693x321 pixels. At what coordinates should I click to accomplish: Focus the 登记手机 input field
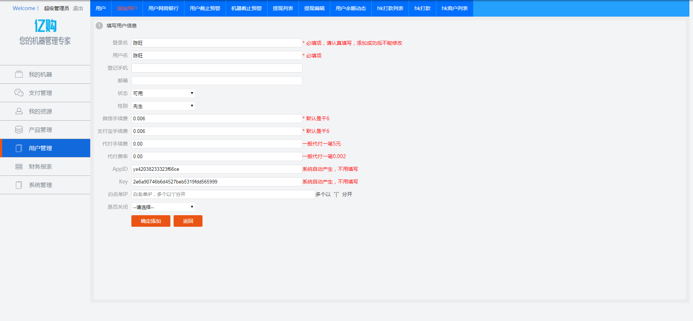click(217, 68)
